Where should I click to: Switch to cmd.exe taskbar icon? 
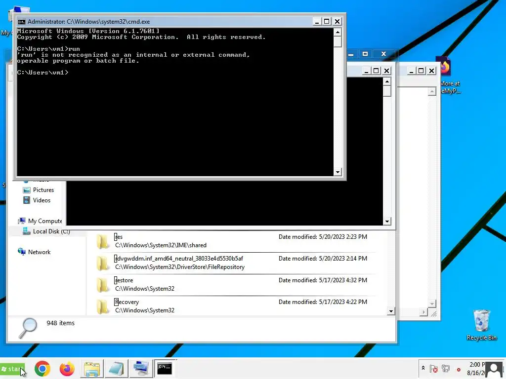tap(165, 369)
